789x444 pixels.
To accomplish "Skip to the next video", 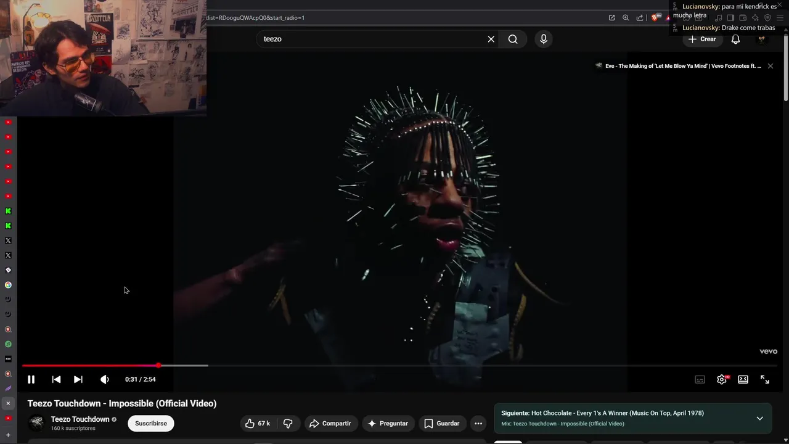I will (x=78, y=379).
